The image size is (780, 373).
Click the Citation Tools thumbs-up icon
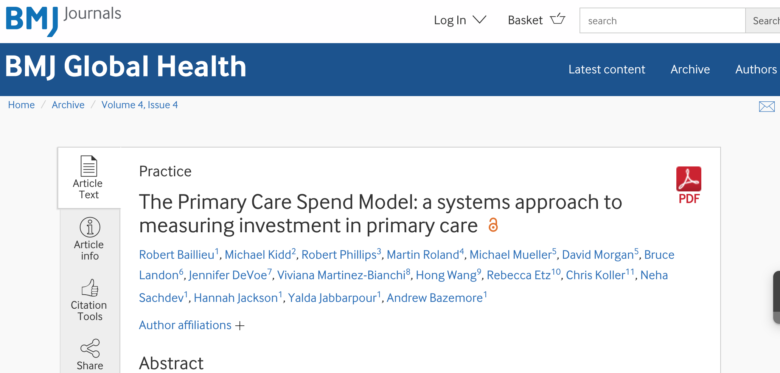[90, 288]
